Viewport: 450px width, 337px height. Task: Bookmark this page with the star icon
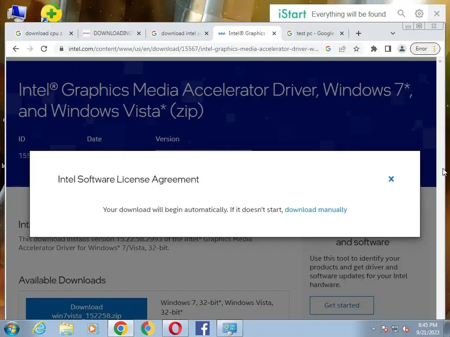coord(356,49)
